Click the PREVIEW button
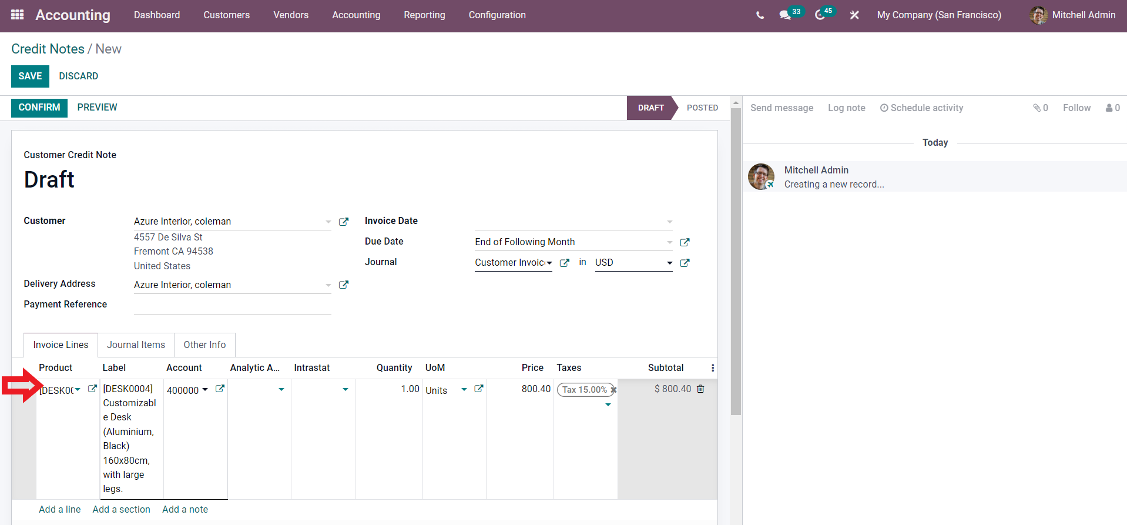 click(98, 108)
